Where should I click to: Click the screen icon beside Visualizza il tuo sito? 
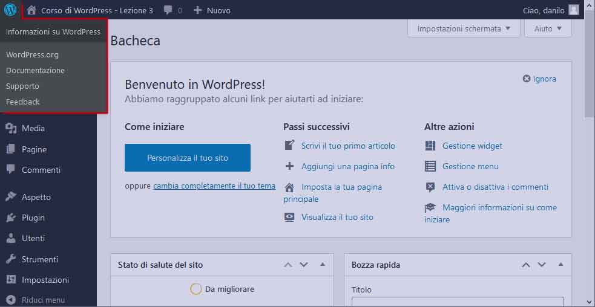coord(289,217)
